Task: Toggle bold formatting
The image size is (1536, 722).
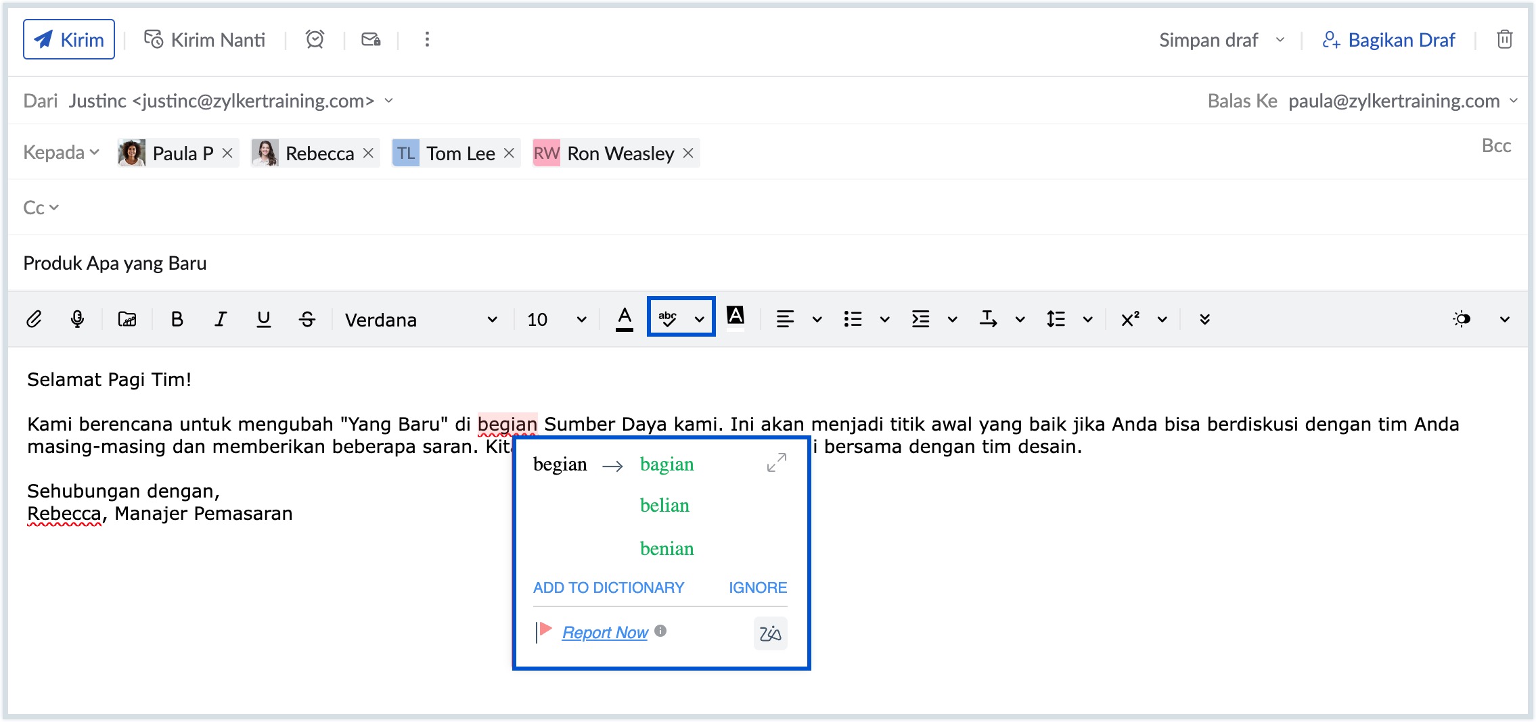Action: coord(177,319)
